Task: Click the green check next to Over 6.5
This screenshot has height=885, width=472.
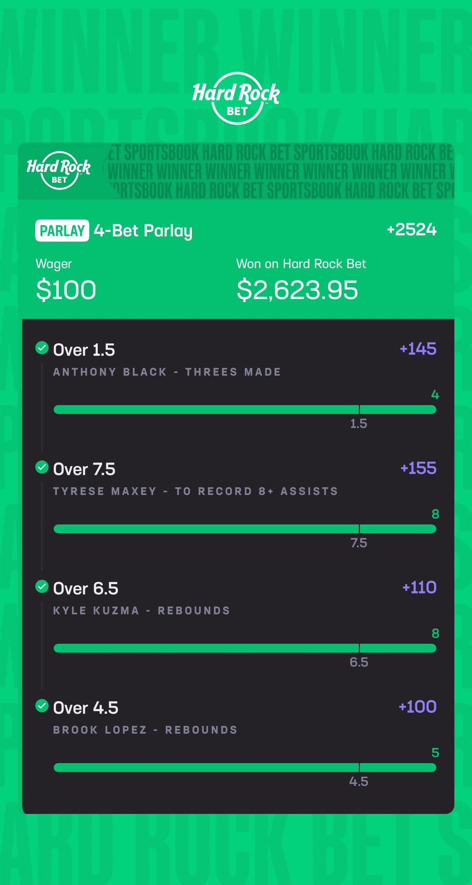Action: point(42,586)
